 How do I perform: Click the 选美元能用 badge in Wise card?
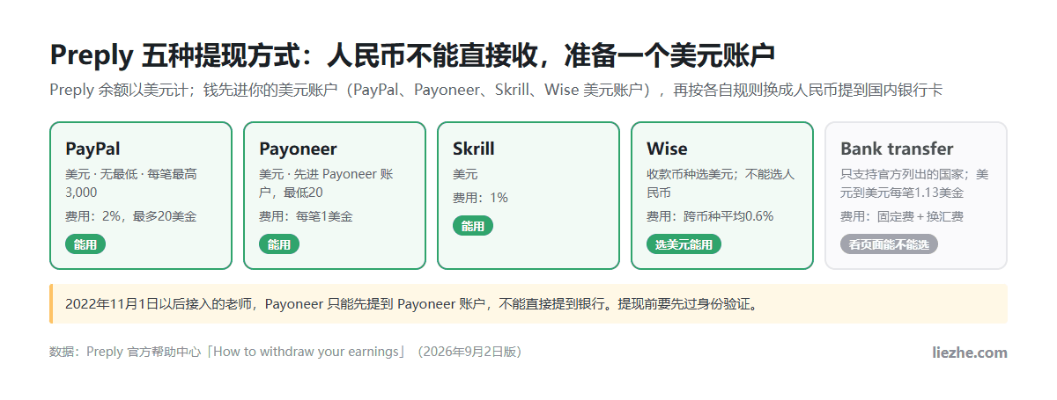point(684,244)
